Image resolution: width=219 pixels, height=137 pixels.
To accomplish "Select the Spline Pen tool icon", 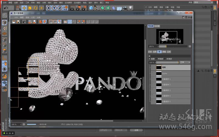I will pyautogui.click(x=97, y=8).
